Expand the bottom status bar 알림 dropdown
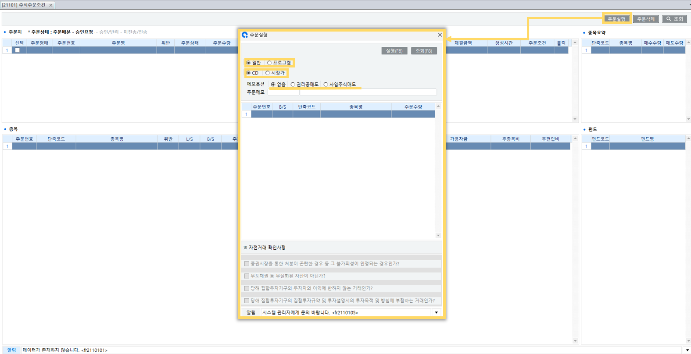691x354 pixels. [687, 350]
